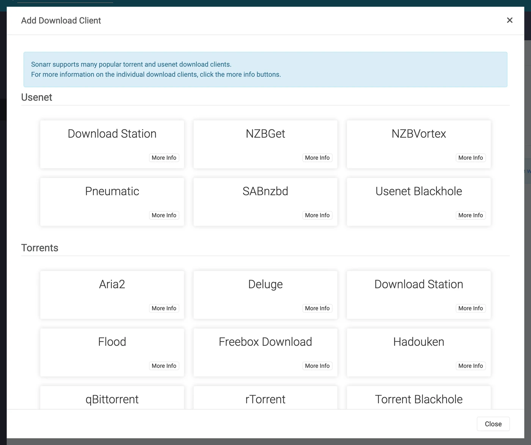Viewport: 531px width, 445px height.
Task: Open More Info for Usenet Download Station
Action: [x=164, y=158]
